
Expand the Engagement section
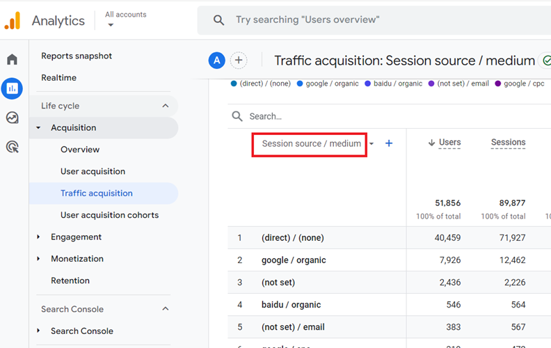(x=38, y=237)
